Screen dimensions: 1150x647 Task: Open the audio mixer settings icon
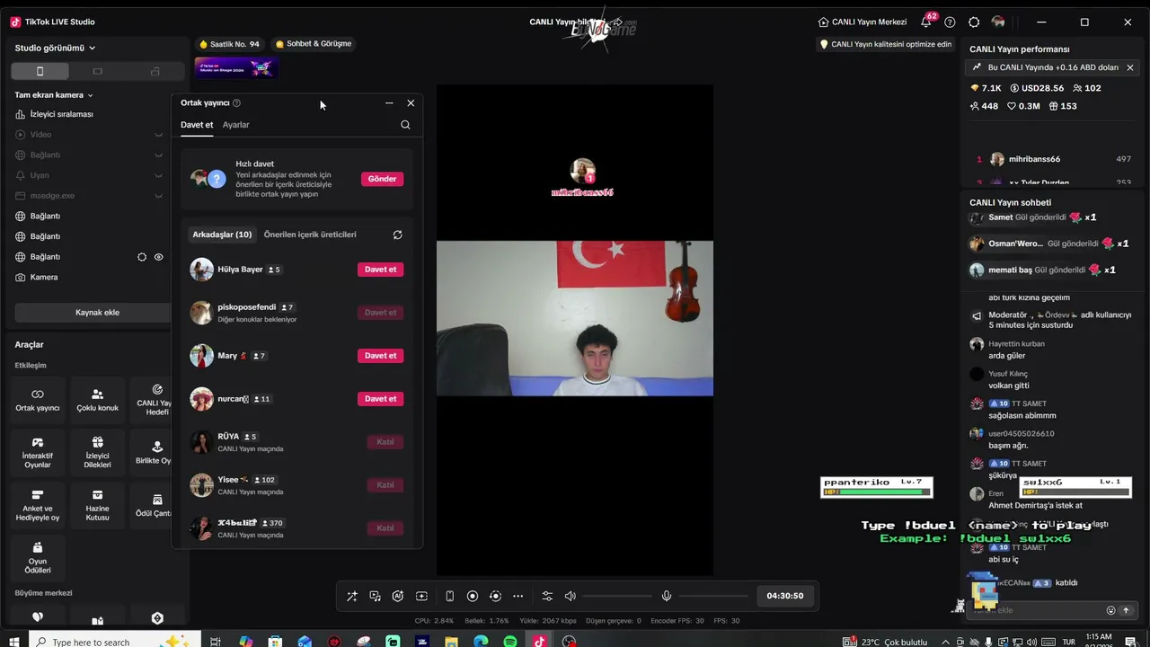[x=547, y=596]
